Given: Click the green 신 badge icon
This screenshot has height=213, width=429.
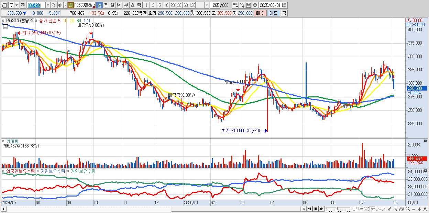Looking at the screenshot, I should 70,5.
